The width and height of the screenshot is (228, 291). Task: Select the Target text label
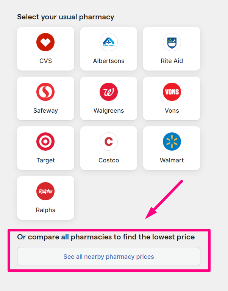(45, 160)
